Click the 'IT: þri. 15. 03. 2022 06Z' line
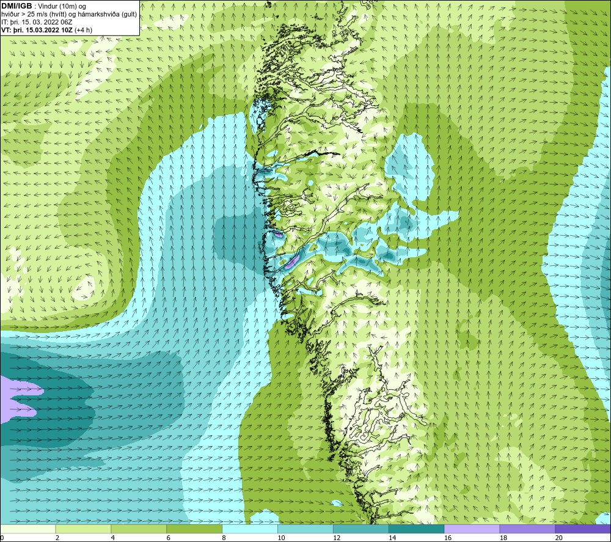Viewport: 611px width, 542px height. pos(37,22)
